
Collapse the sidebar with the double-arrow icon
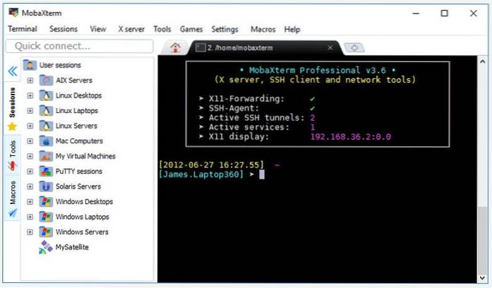point(12,71)
